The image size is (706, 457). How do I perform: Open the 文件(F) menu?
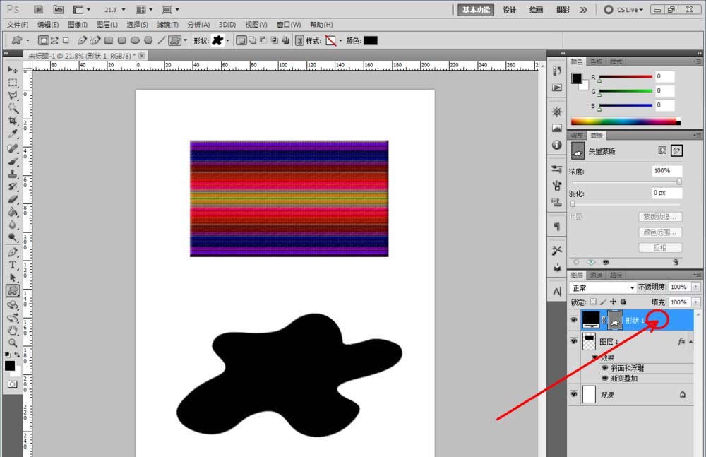(x=18, y=24)
